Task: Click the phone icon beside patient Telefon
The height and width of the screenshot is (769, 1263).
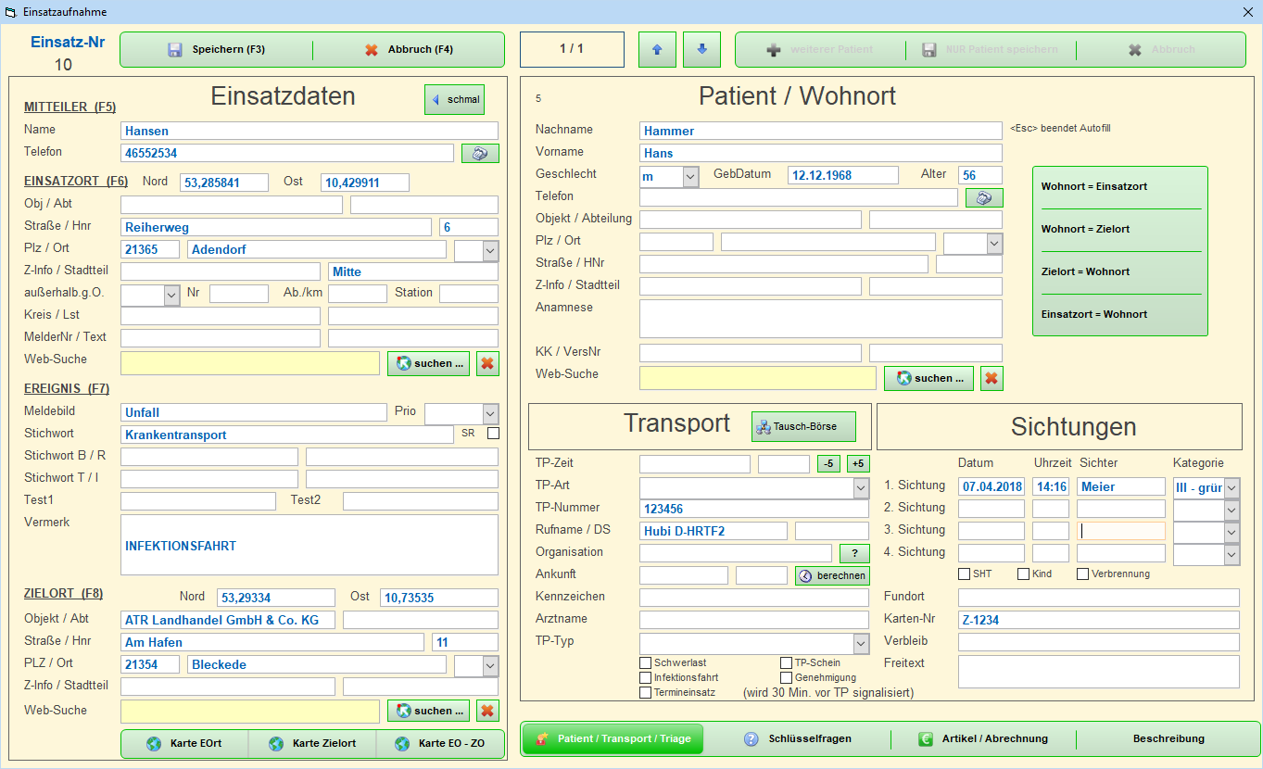Action: pyautogui.click(x=983, y=197)
